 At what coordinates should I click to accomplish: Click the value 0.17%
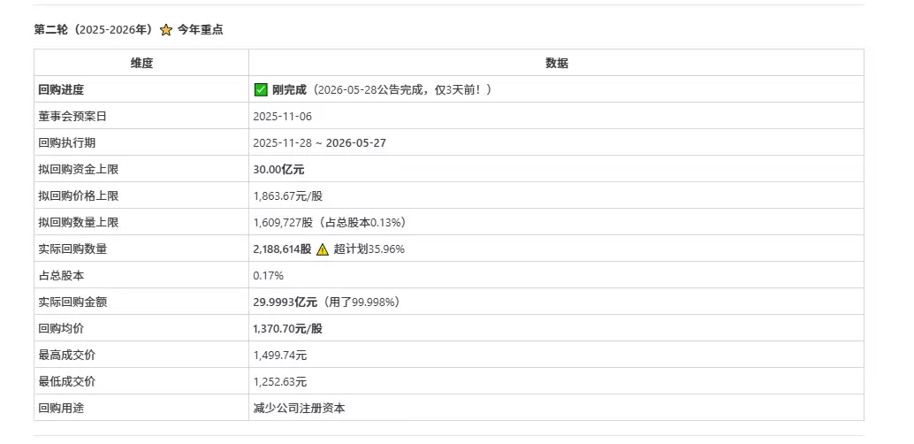268,276
